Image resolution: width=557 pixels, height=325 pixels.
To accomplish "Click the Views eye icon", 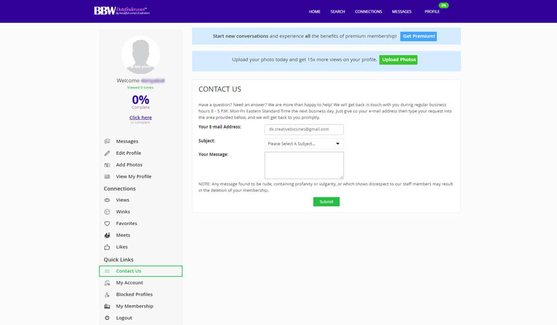I will pyautogui.click(x=107, y=200).
